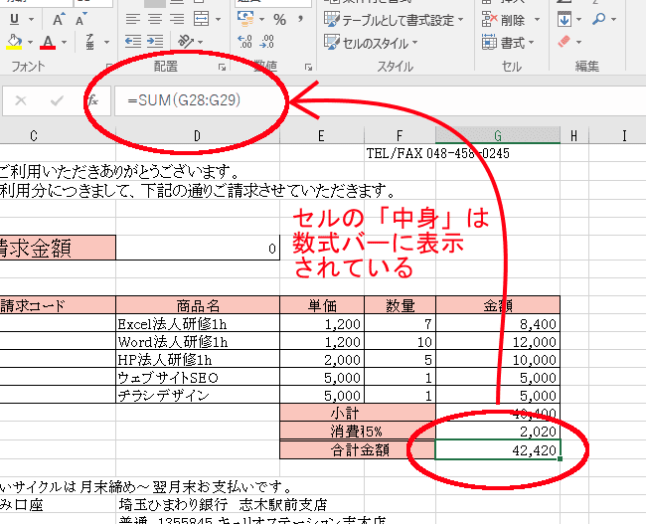The height and width of the screenshot is (524, 646).
Task: Decrease the font size
Action: 81,19
